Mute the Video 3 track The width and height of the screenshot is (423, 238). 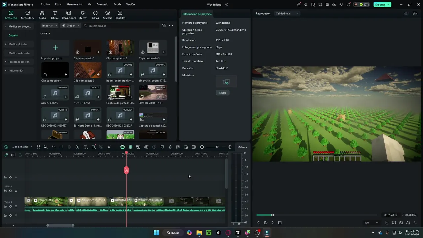[11, 206]
